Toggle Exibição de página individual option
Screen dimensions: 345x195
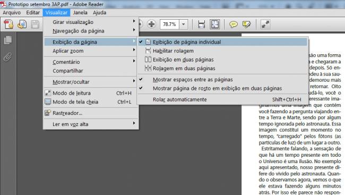pos(222,42)
